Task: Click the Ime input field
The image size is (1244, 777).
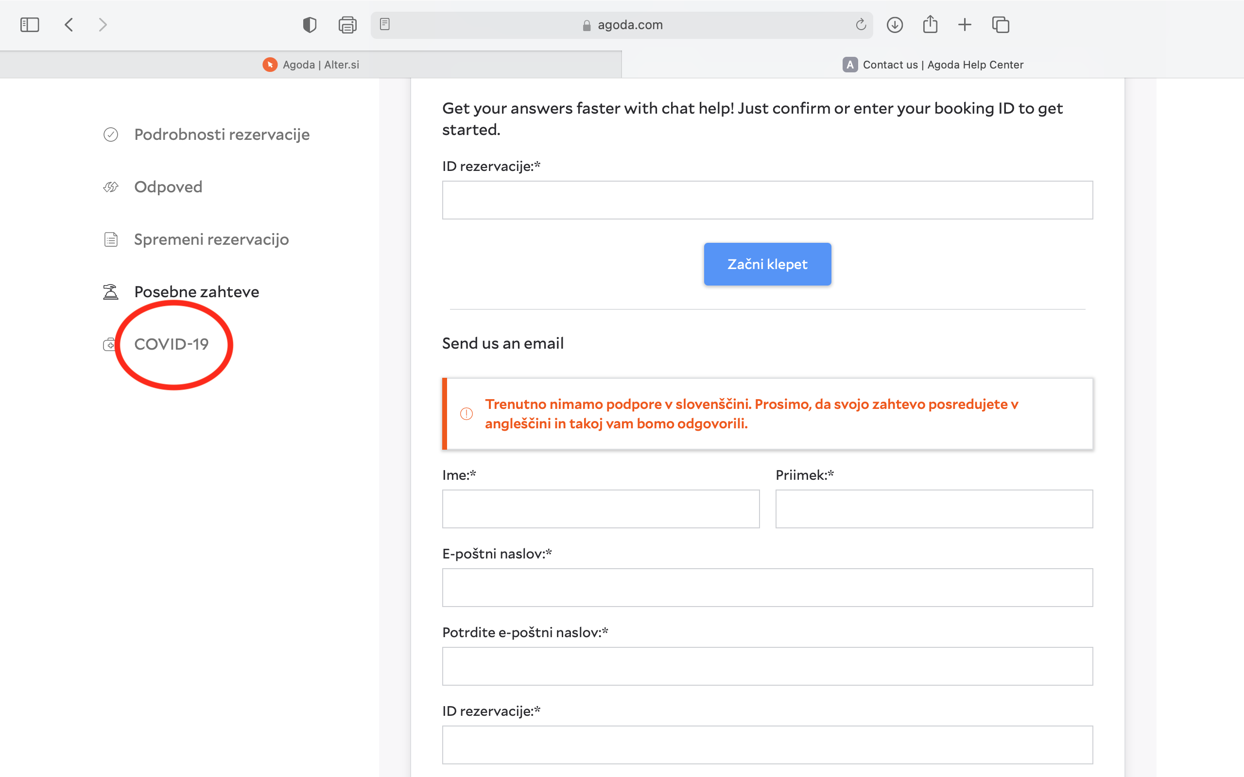Action: 601,509
